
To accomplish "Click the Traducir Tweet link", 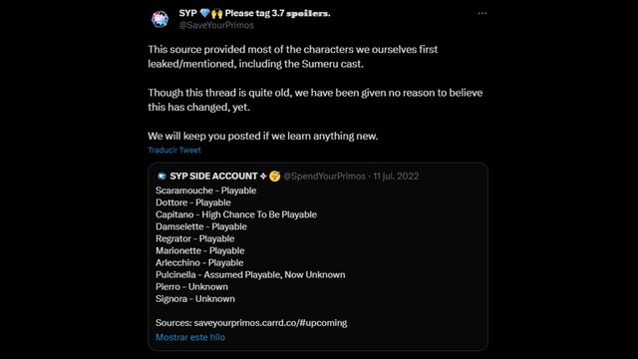I will coord(174,151).
